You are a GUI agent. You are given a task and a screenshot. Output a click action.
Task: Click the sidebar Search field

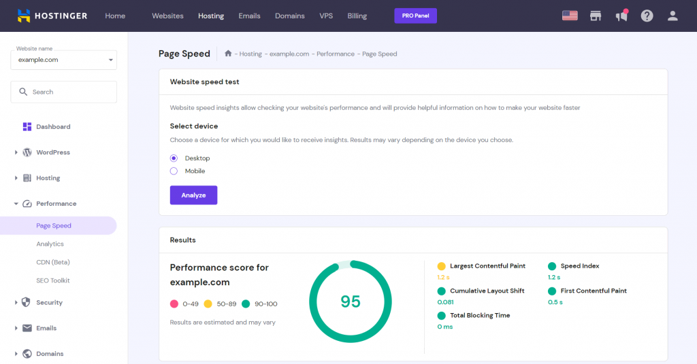pyautogui.click(x=64, y=92)
